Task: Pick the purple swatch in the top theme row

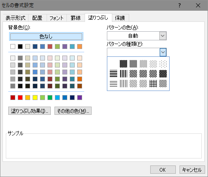Action: point(65,47)
